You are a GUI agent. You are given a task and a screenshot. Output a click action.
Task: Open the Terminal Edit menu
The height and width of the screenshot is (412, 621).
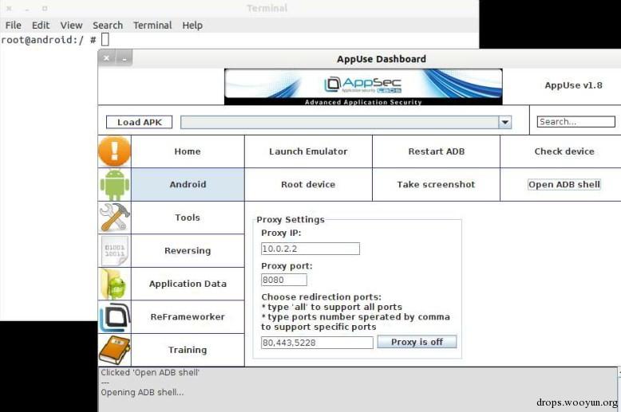point(41,26)
